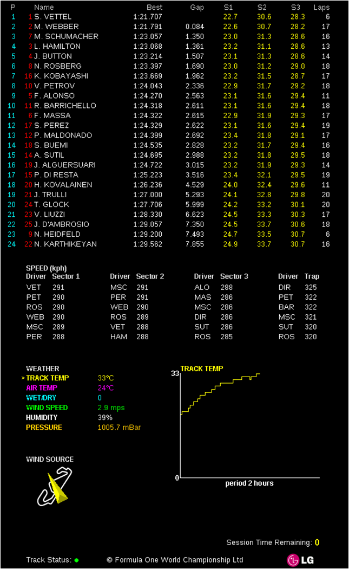This screenshot has height=569, width=349.
Task: Click the WIND SOURCE heading
Action: pos(50,460)
